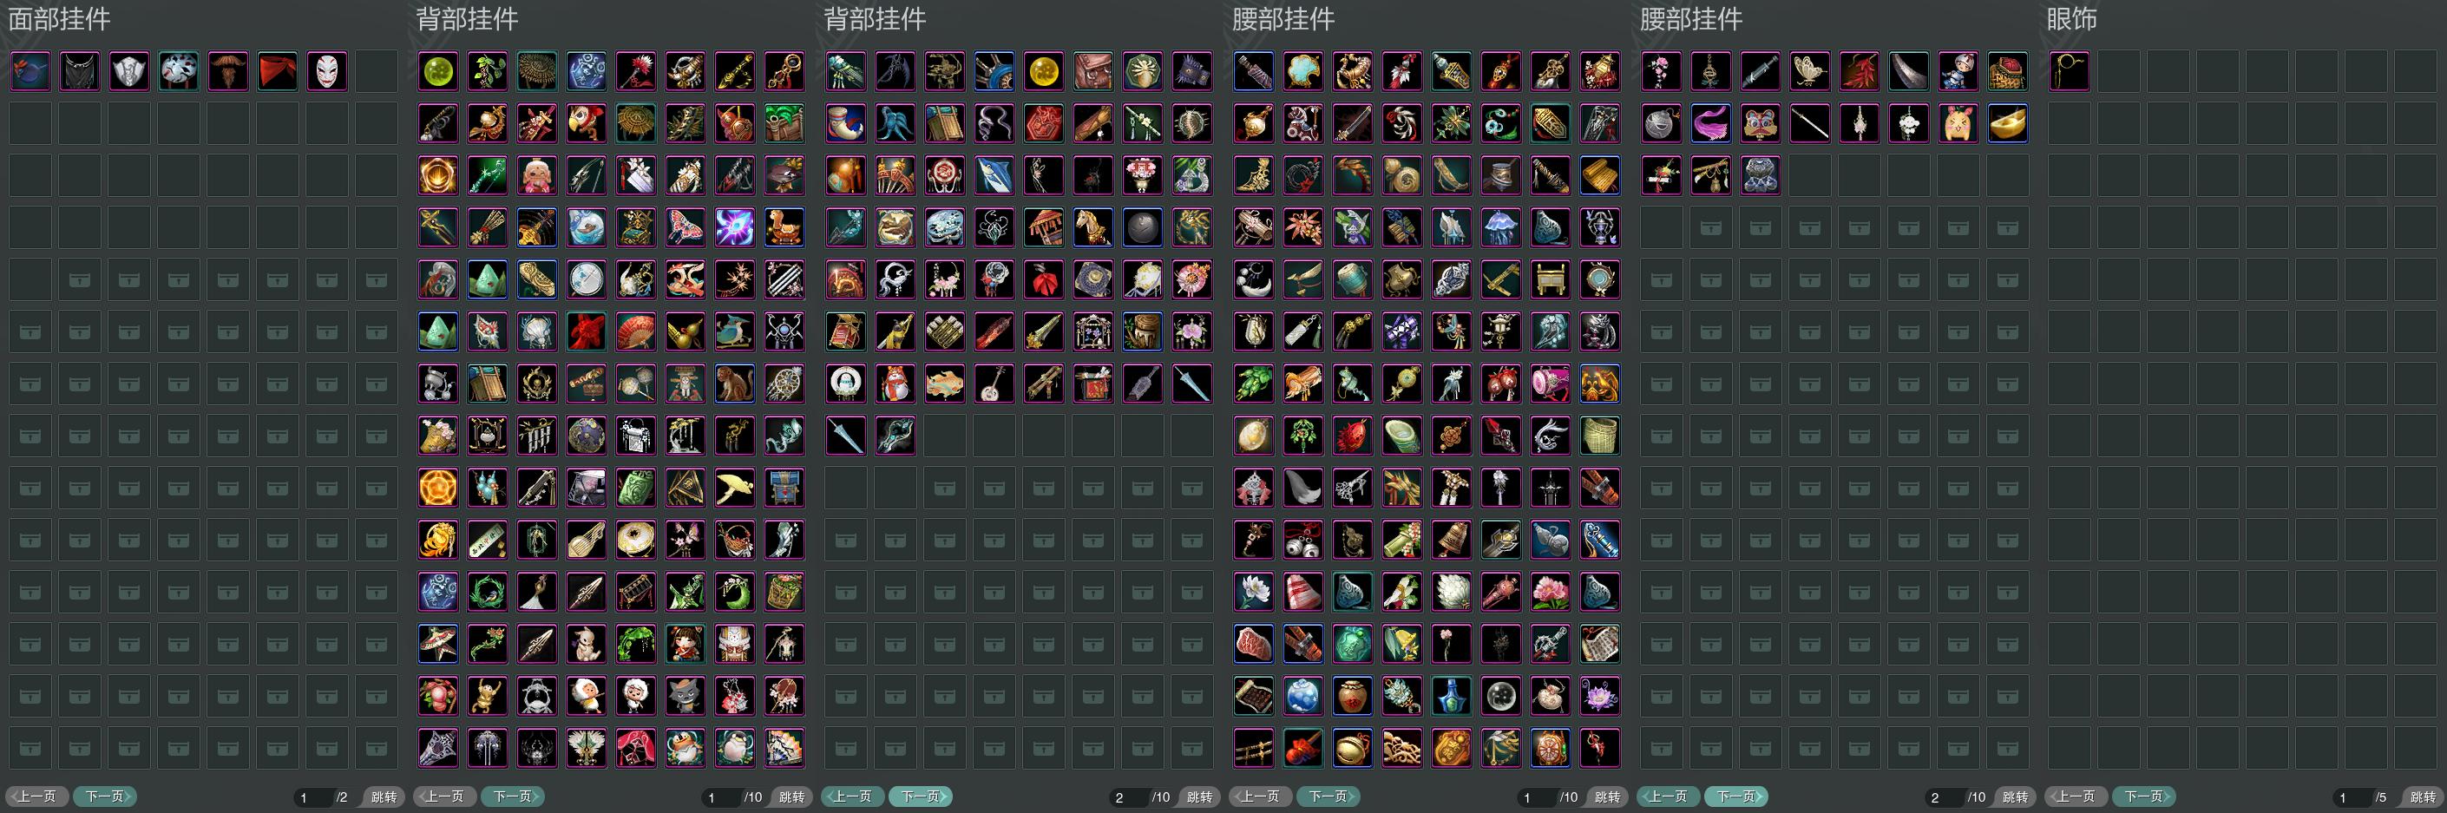Pick the cream butterfly waist pendant
This screenshot has width=2447, height=813.
click(1809, 71)
